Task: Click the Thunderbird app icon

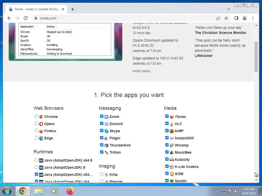Action: pos(106,145)
